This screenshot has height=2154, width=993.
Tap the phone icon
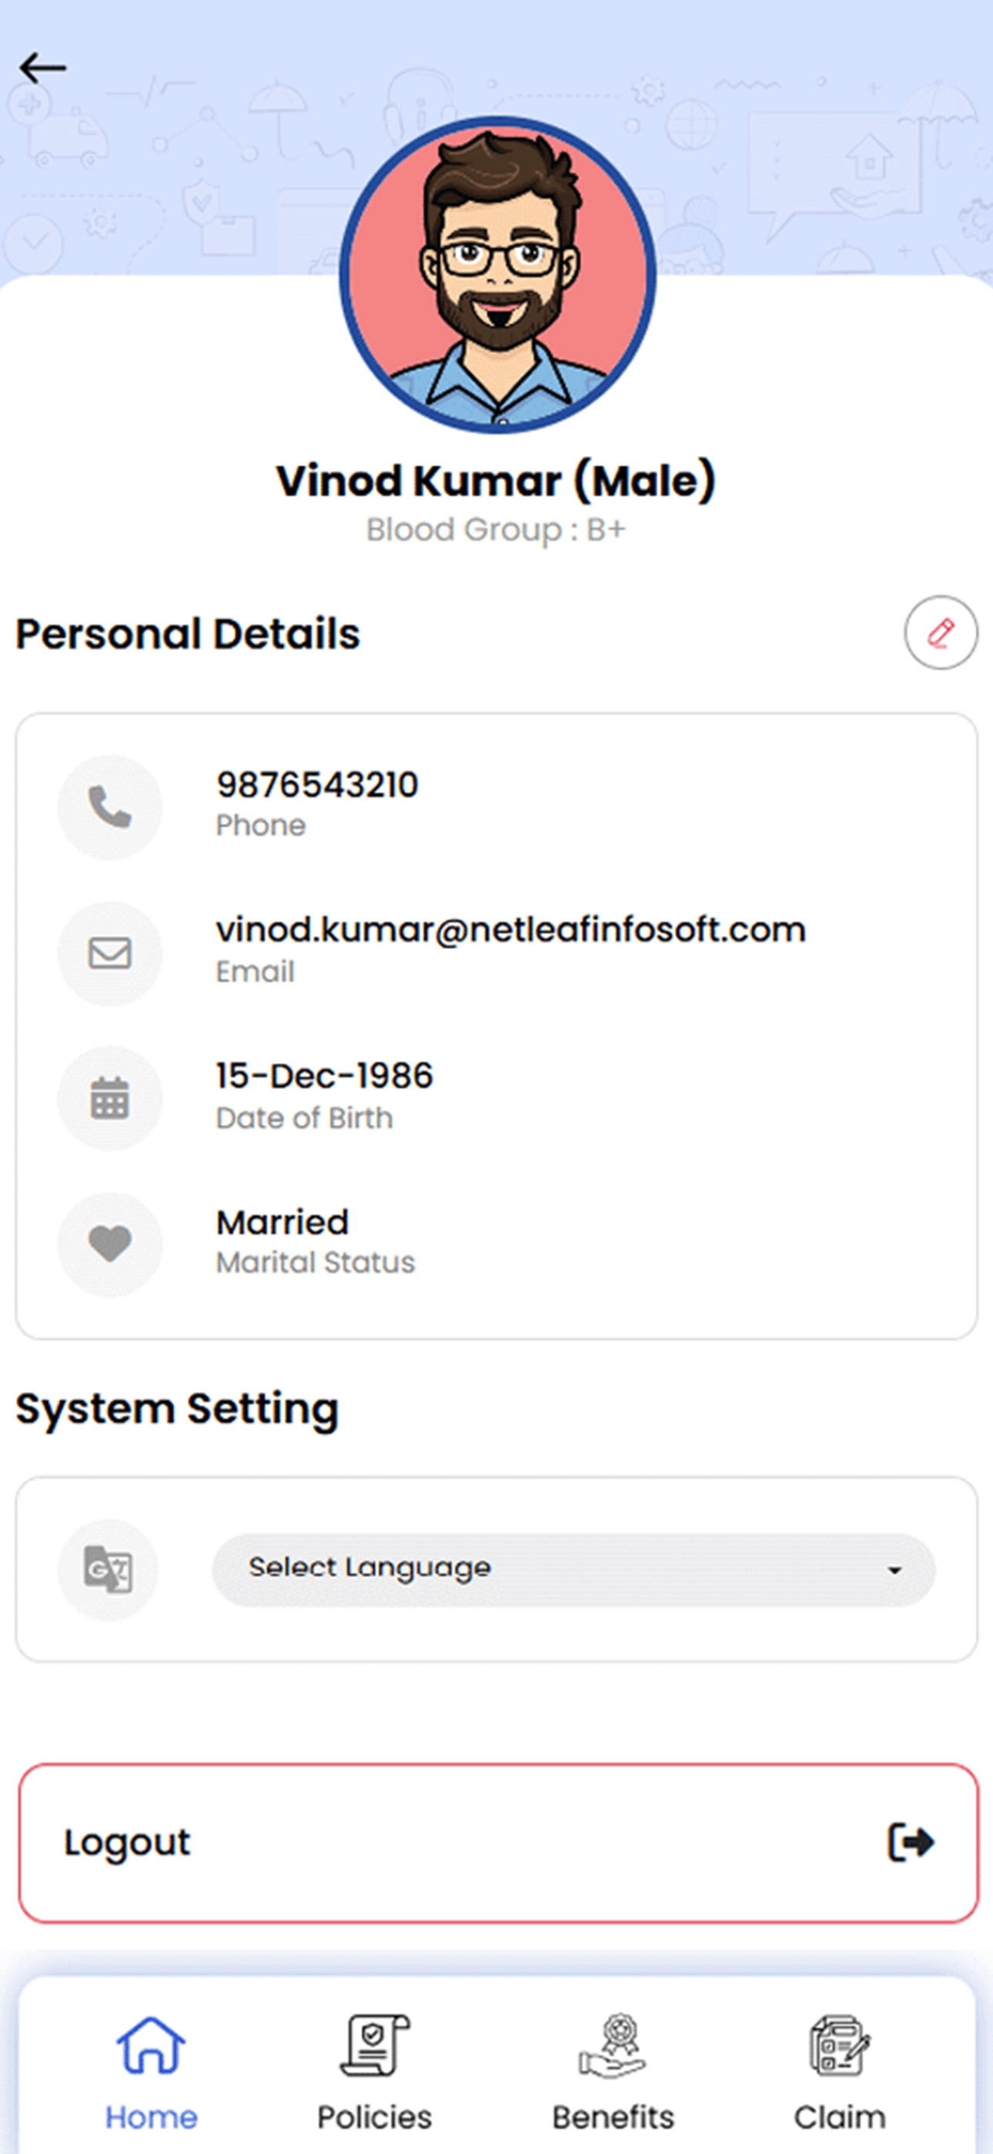pos(109,807)
